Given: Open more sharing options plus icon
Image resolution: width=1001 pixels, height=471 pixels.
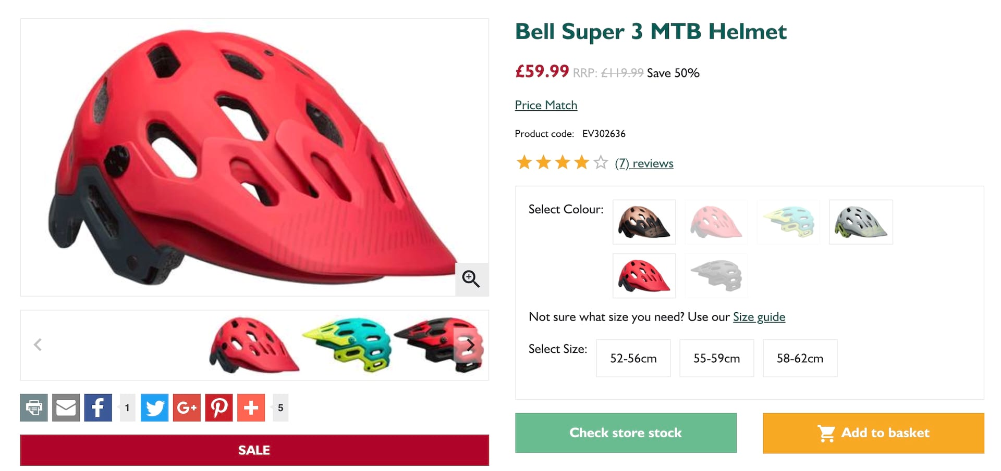Looking at the screenshot, I should 251,408.
